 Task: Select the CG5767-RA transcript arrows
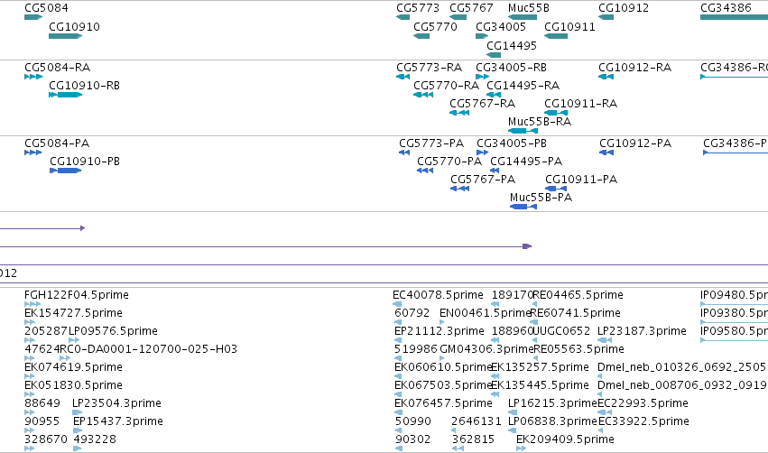pyautogui.click(x=459, y=113)
